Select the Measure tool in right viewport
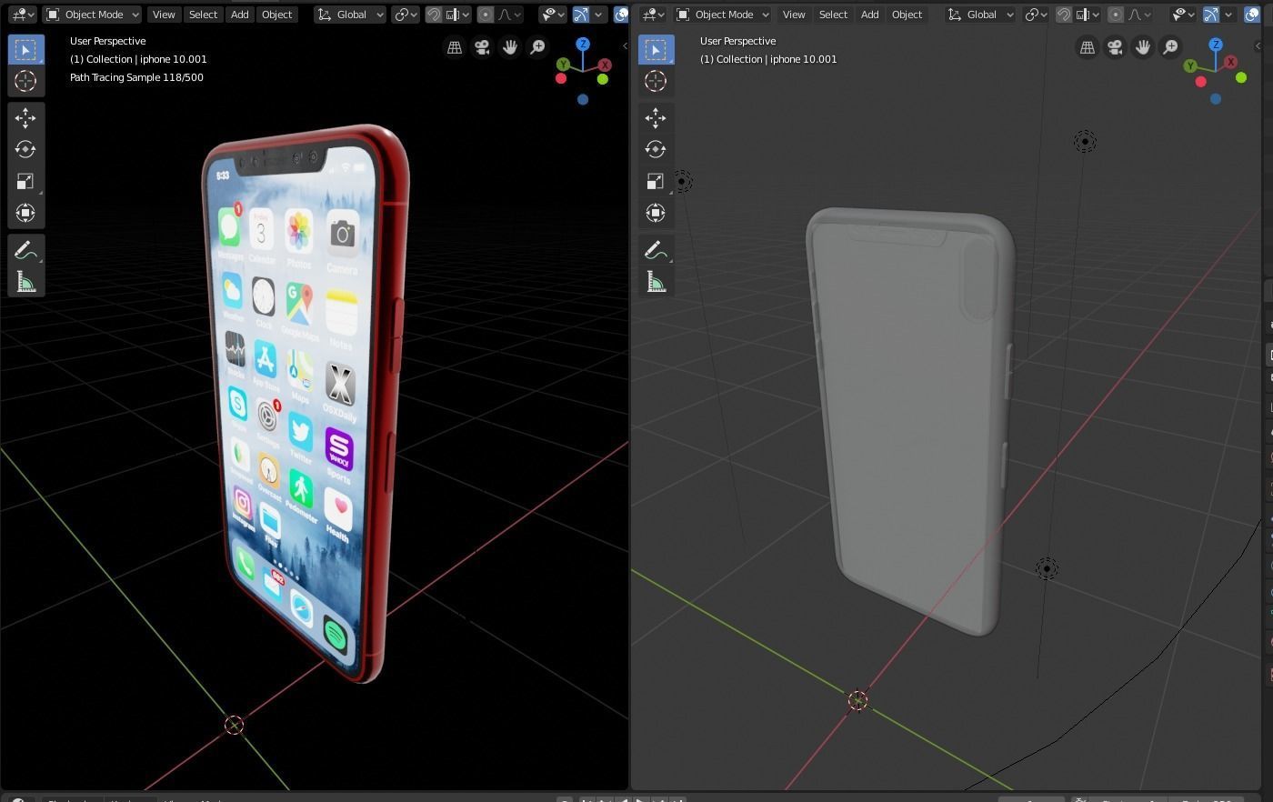This screenshot has height=802, width=1273. pos(656,282)
